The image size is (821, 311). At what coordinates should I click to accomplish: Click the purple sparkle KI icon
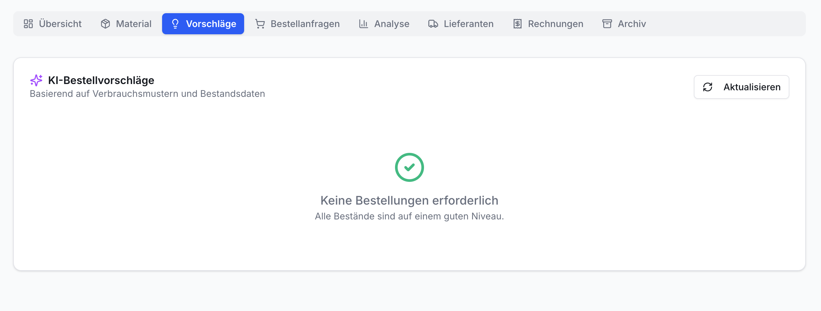click(x=36, y=80)
